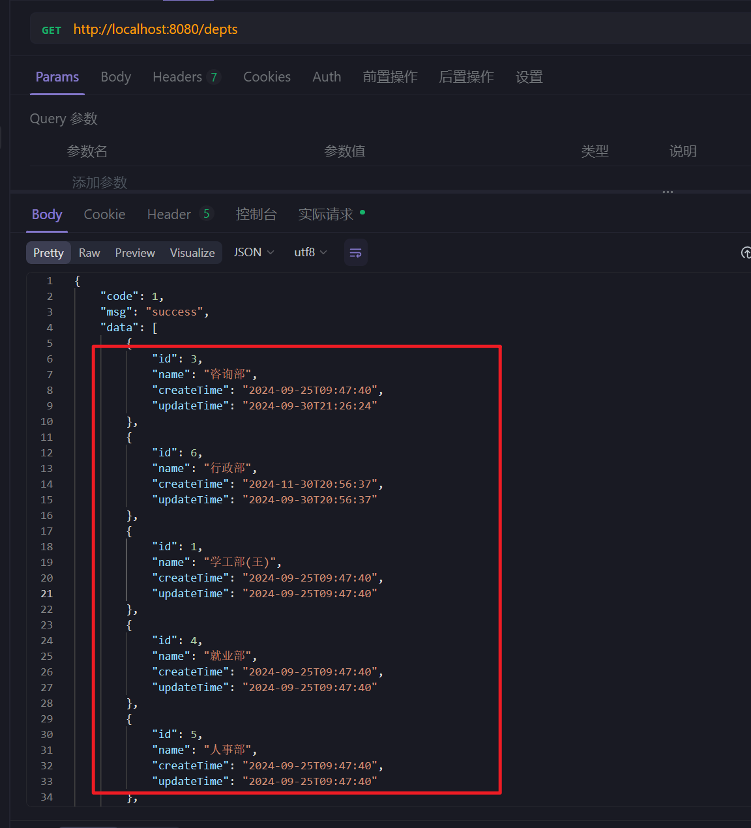Open the utf8 encoding dropdown
The image size is (751, 828).
pos(310,252)
